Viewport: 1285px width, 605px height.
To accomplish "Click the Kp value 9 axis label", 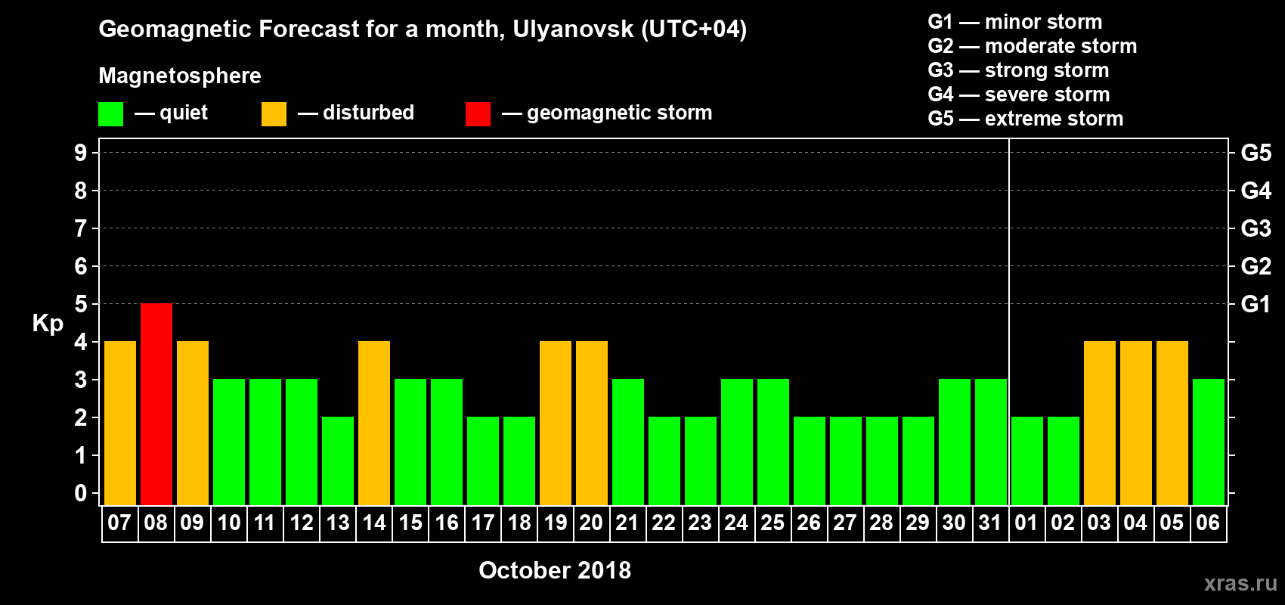I will [81, 153].
